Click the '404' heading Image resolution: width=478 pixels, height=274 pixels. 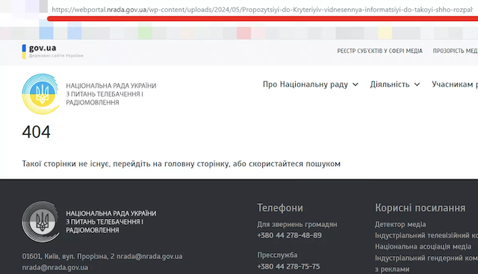pos(37,132)
